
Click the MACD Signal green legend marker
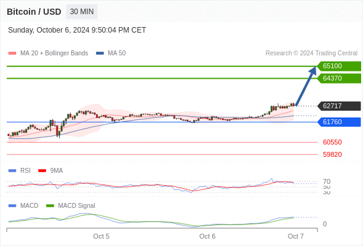[50, 206]
